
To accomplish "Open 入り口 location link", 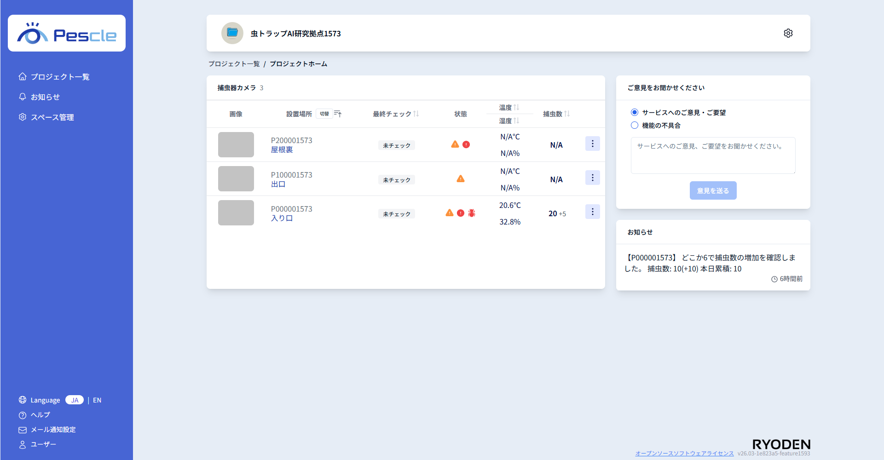I will [282, 218].
